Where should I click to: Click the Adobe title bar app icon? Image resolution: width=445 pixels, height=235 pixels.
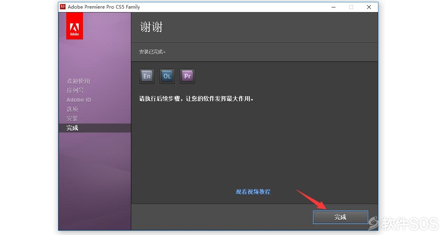pyautogui.click(x=63, y=7)
